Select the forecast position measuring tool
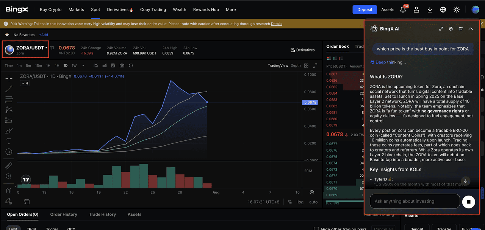485x230 pixels. point(9,120)
